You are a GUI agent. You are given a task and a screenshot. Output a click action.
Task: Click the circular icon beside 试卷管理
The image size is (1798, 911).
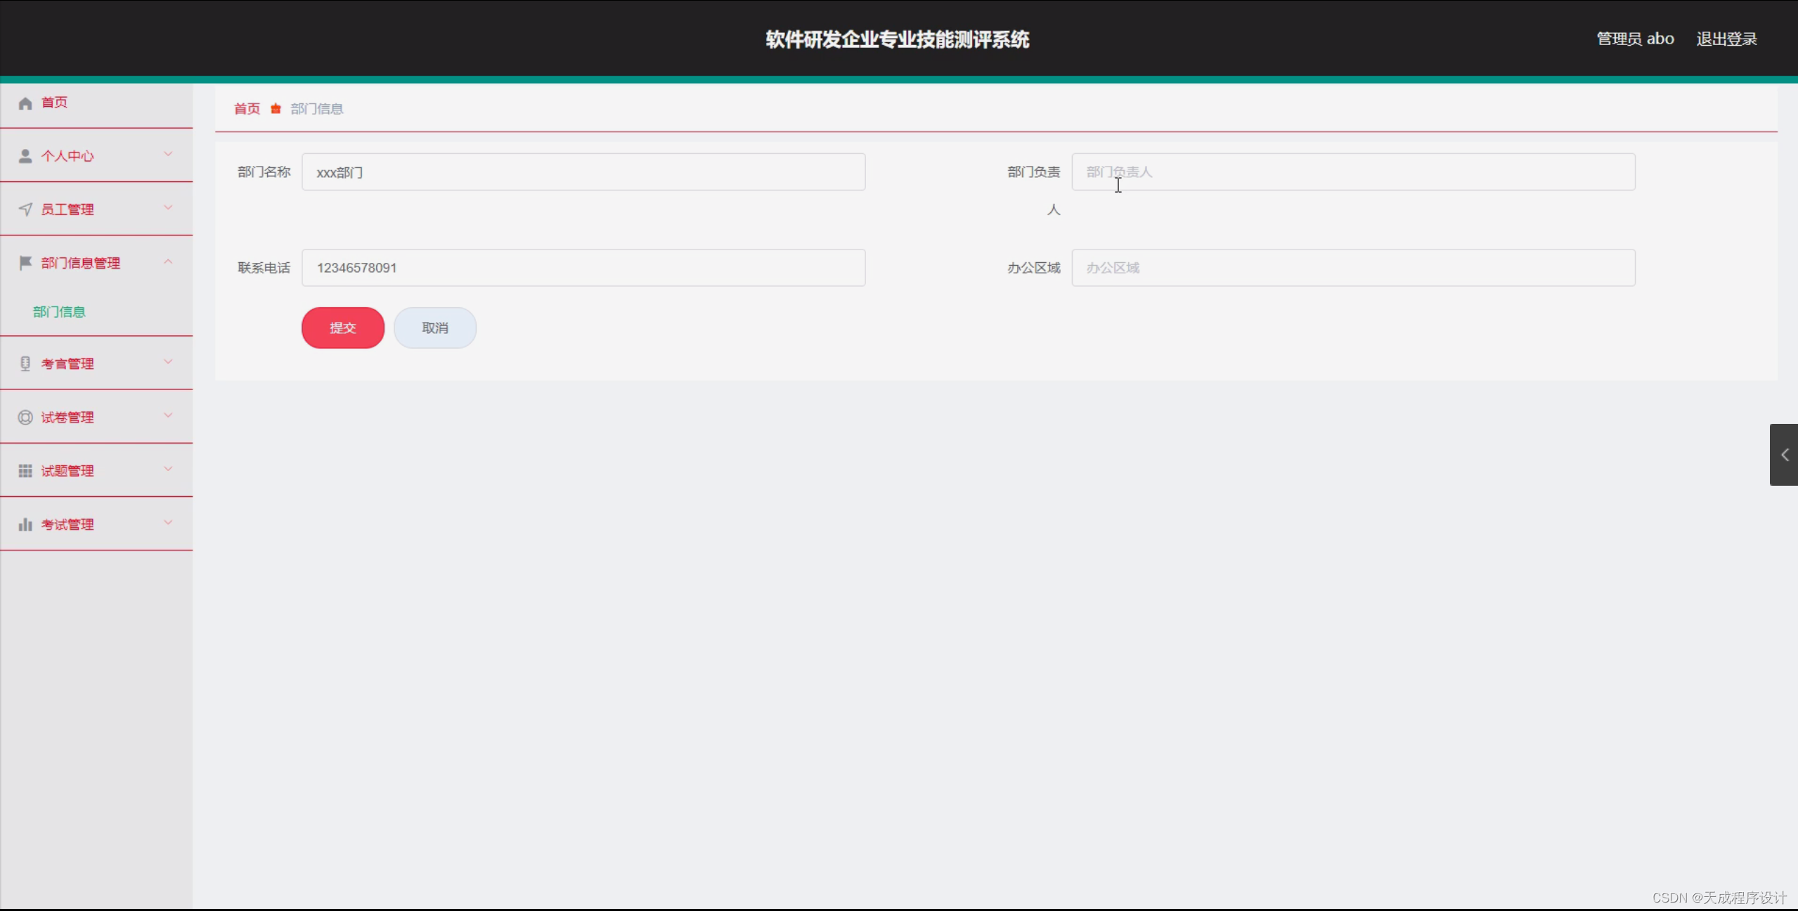click(25, 418)
